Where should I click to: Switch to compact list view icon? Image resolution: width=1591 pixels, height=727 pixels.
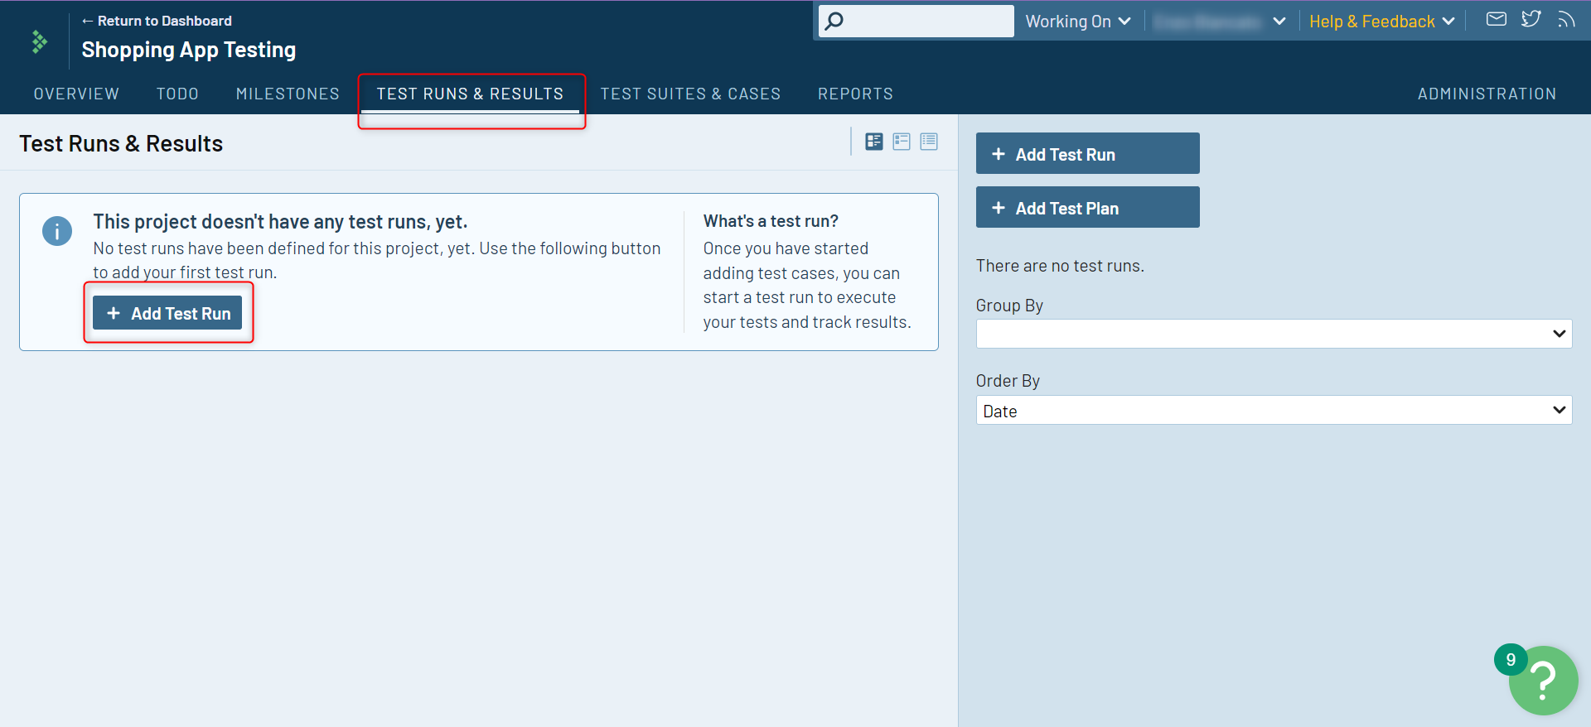point(929,142)
